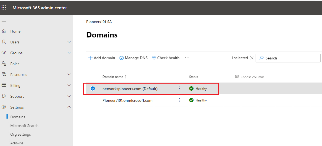Click Check health button
The image size is (322, 146).
[166, 58]
